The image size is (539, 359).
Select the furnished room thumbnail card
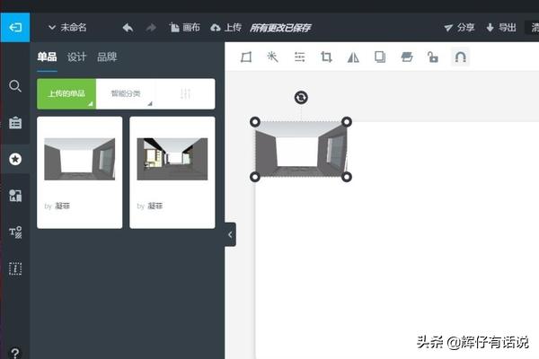tap(172, 172)
